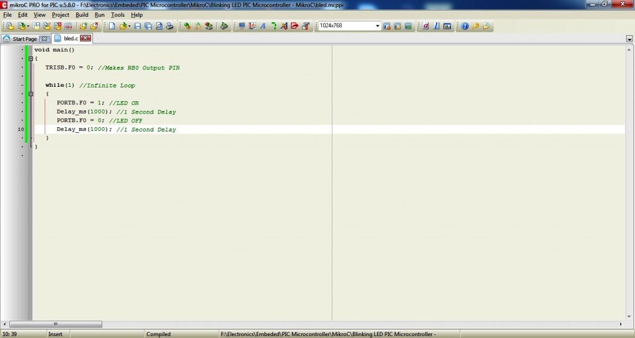Open the Build menu

point(82,14)
